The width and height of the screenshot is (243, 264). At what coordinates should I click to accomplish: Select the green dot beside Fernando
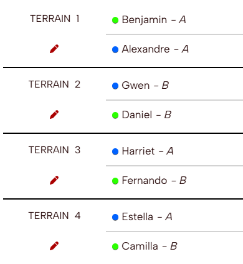coord(115,181)
